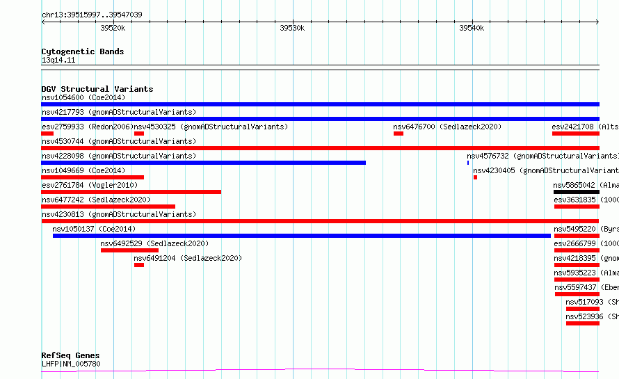Select the red bar of nsv6492529
The width and height of the screenshot is (619, 379).
coord(129,250)
